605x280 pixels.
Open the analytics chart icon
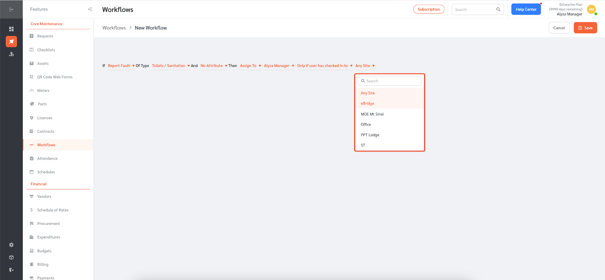click(x=11, y=54)
